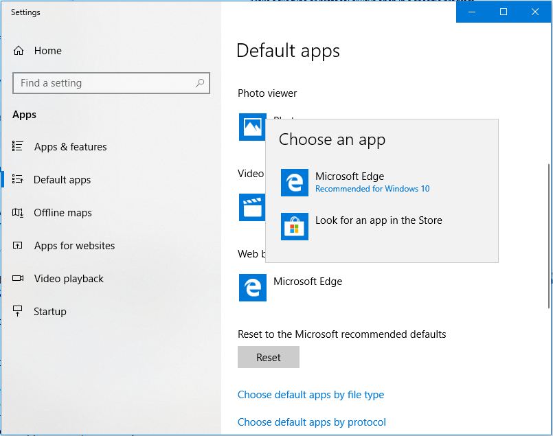Open Apps for websites section

point(74,246)
